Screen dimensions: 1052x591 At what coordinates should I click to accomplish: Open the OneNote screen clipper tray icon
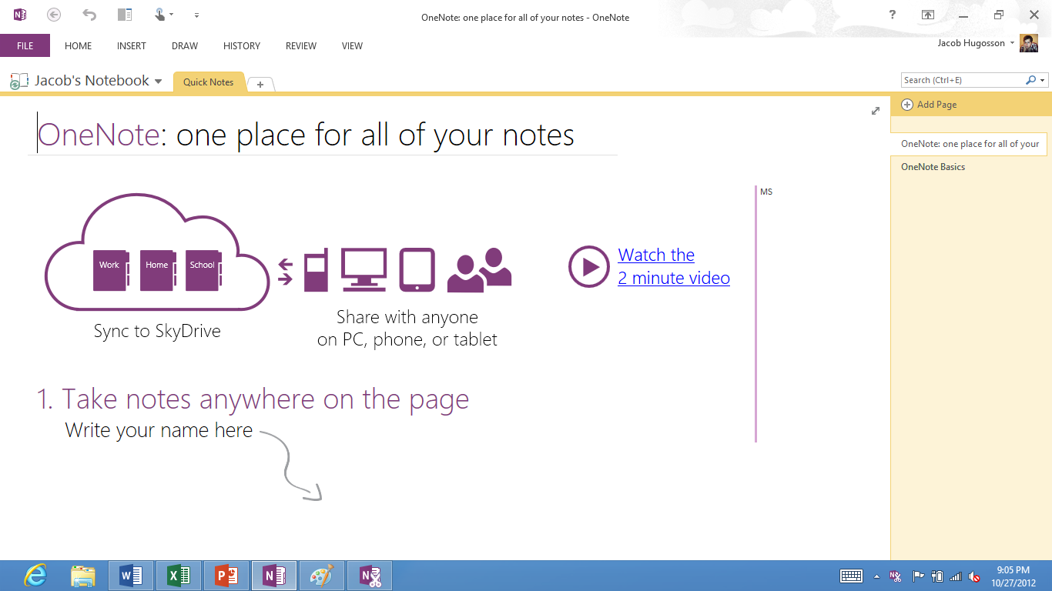coord(896,576)
